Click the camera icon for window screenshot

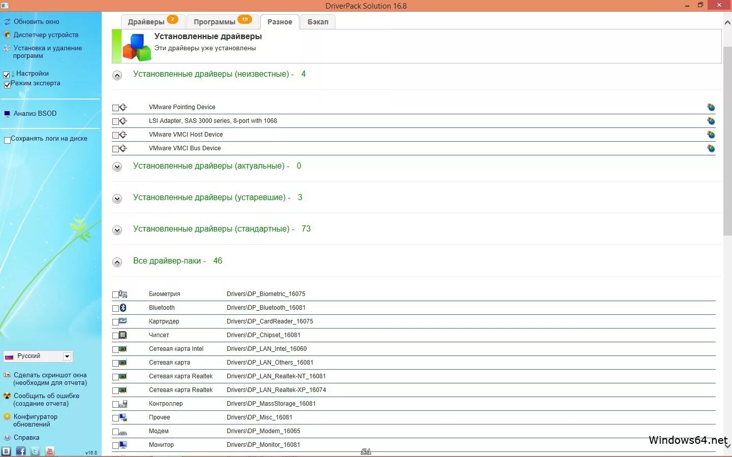[7, 375]
